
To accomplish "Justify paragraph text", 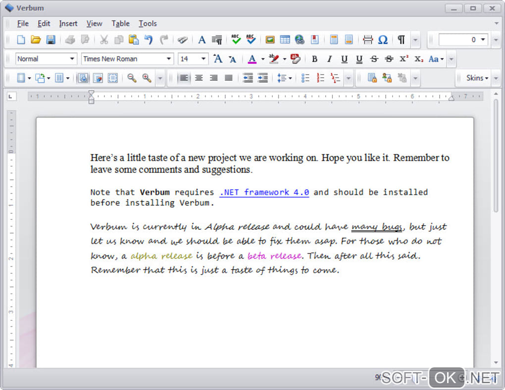I will [229, 78].
